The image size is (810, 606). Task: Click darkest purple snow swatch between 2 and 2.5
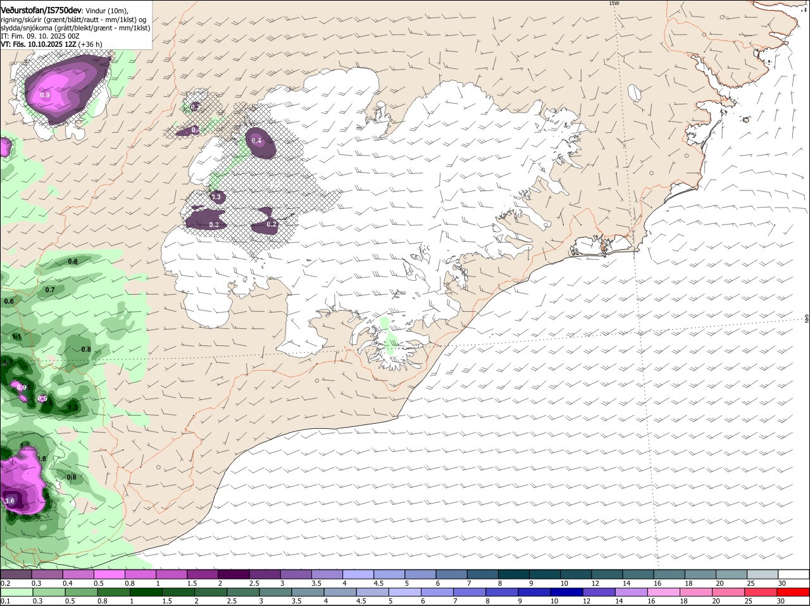(234, 574)
